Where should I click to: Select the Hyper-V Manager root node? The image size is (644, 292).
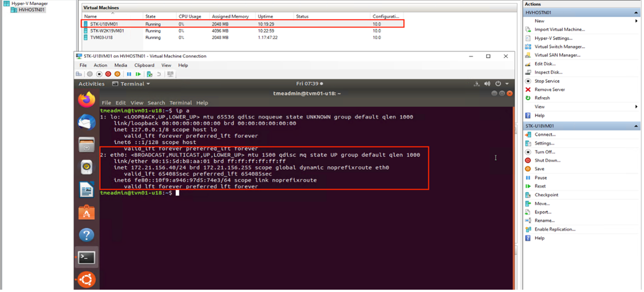30,4
